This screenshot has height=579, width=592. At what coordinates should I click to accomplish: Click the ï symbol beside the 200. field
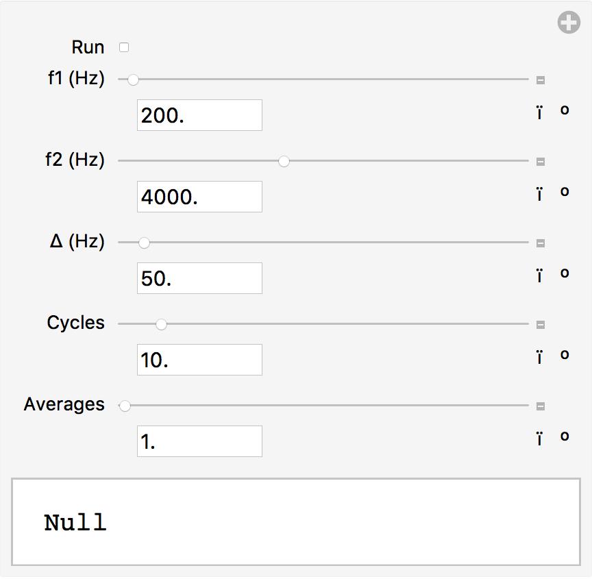(x=539, y=112)
